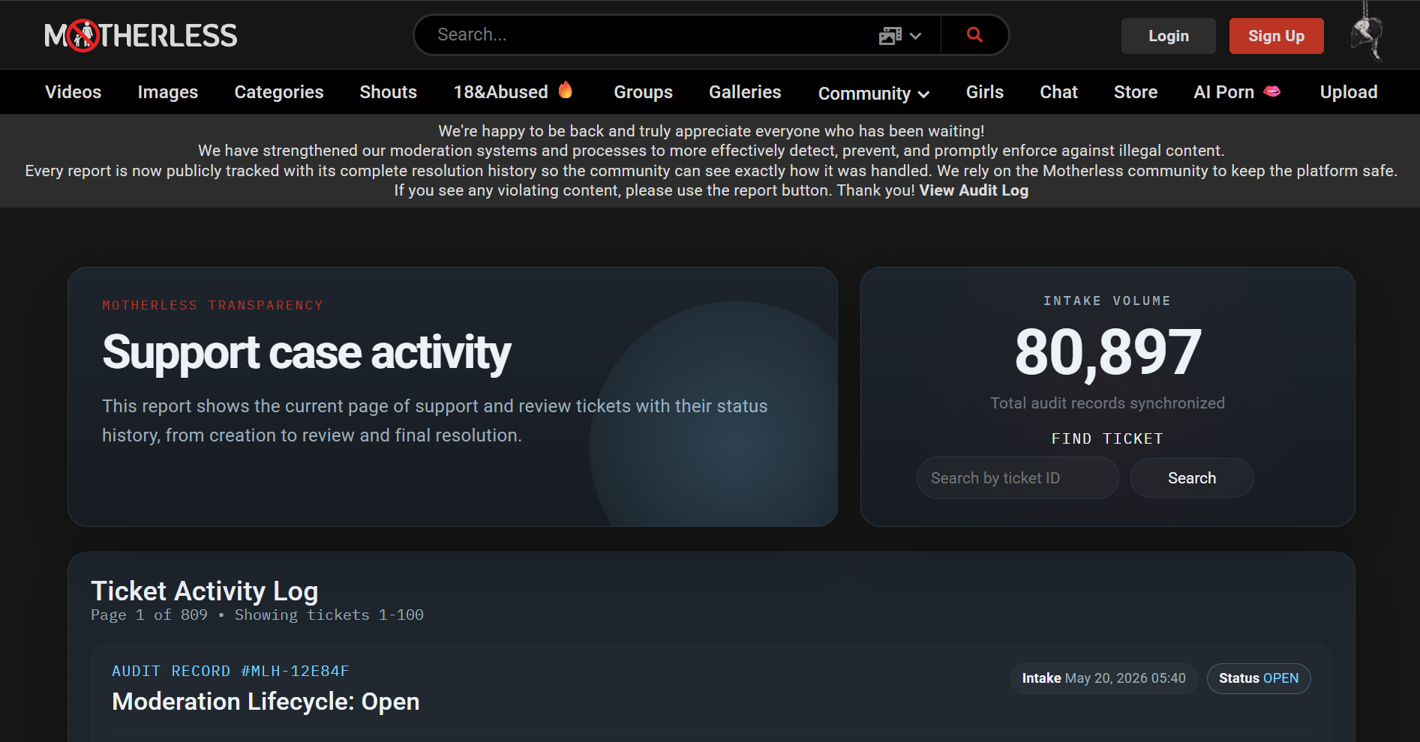The width and height of the screenshot is (1420, 742).
Task: Click the 80,897 intake volume number
Action: point(1107,352)
